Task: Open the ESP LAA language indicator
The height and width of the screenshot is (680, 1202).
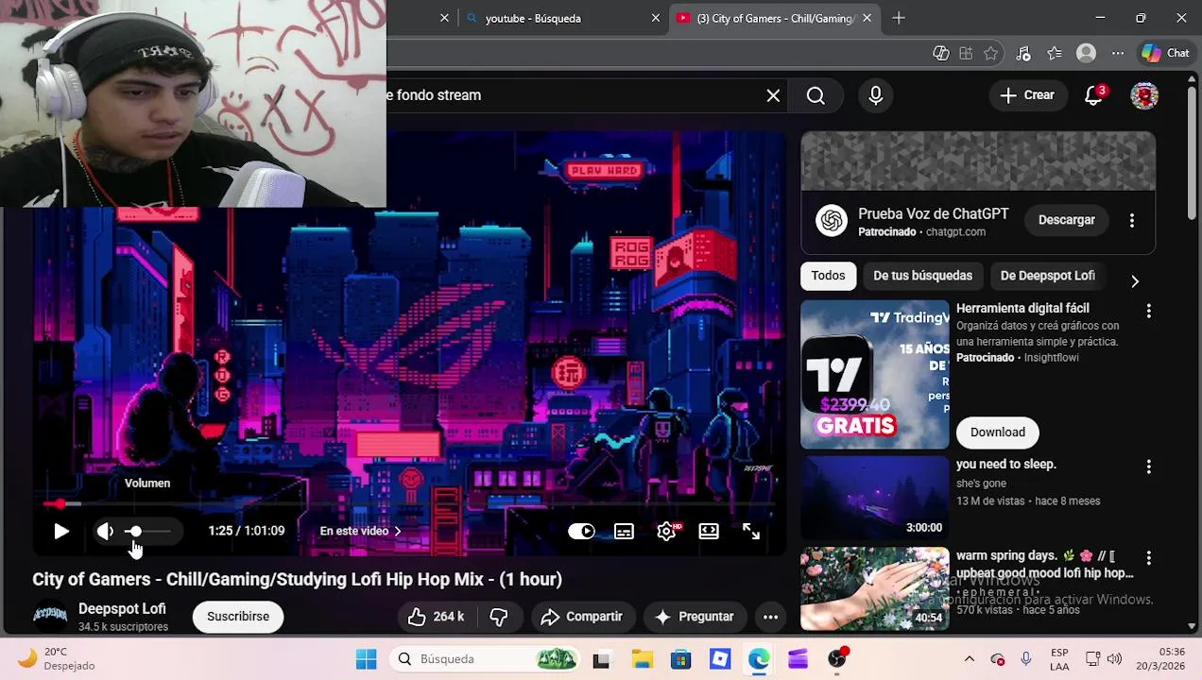Action: pyautogui.click(x=1059, y=659)
